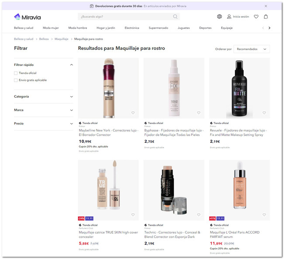Open L'Oréal ACCORD PARFAIT serum title

point(235,235)
